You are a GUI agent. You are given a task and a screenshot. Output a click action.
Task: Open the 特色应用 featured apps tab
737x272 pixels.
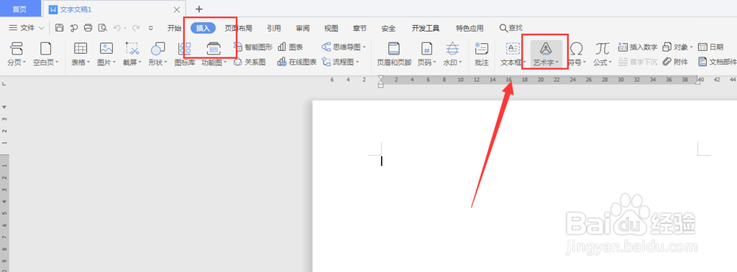pyautogui.click(x=469, y=28)
